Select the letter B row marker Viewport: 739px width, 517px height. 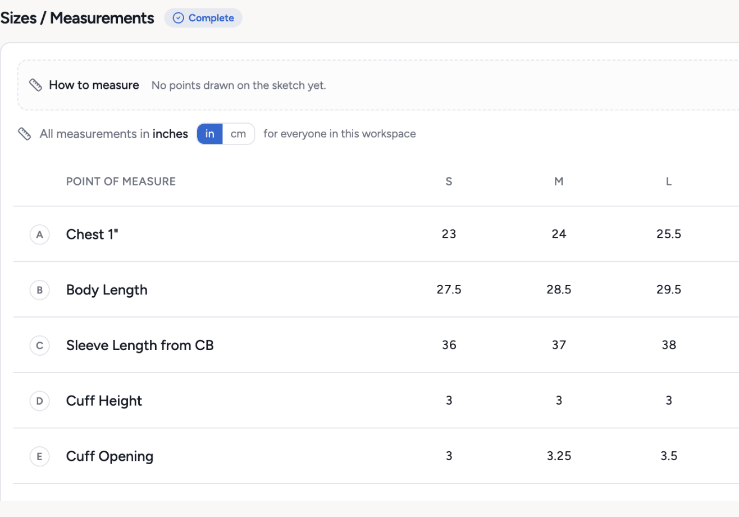39,290
